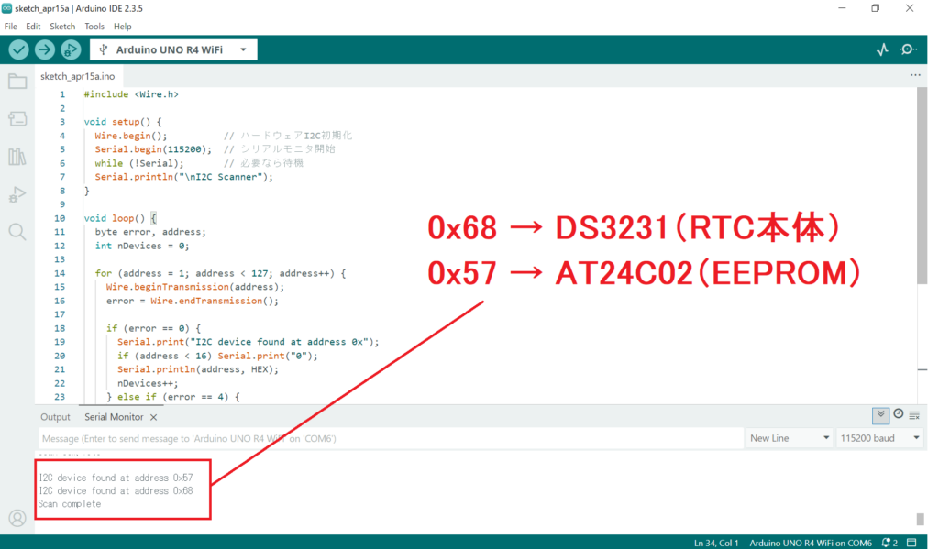The image size is (939, 549).
Task: Open the Serial Plotter
Action: (882, 49)
